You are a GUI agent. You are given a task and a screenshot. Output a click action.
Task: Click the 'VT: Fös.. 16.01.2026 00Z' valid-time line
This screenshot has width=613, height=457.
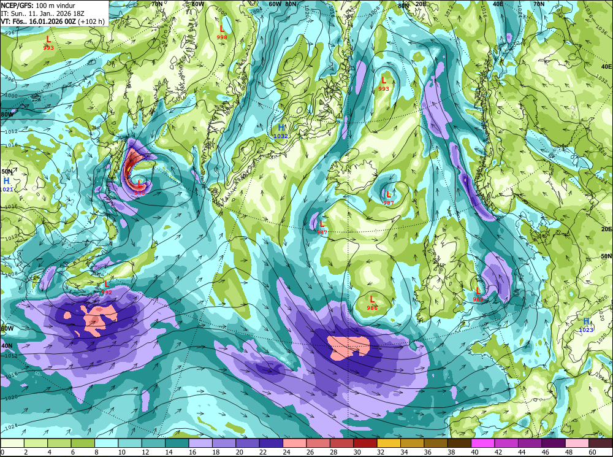pos(38,21)
